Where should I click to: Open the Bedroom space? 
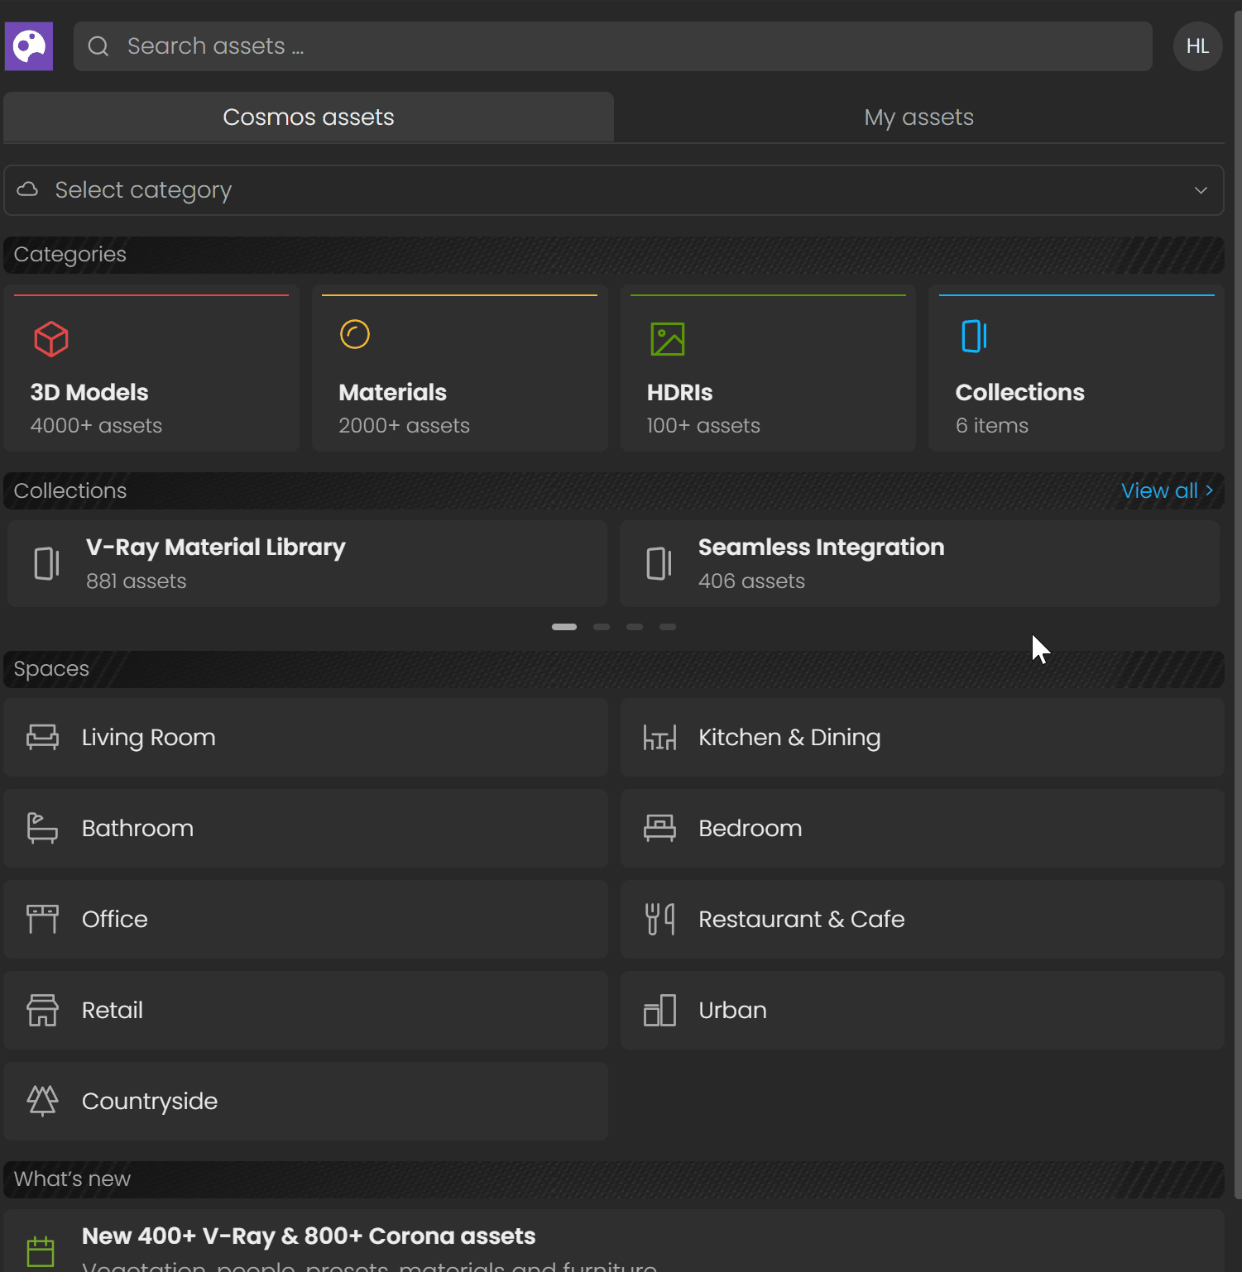(x=923, y=828)
